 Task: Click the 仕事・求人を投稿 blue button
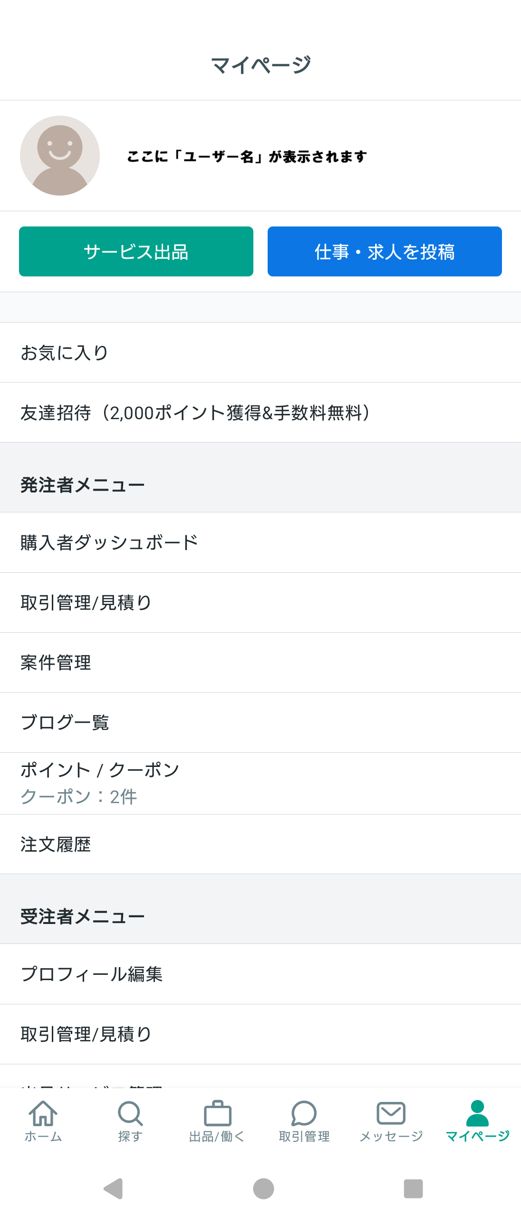pos(385,251)
